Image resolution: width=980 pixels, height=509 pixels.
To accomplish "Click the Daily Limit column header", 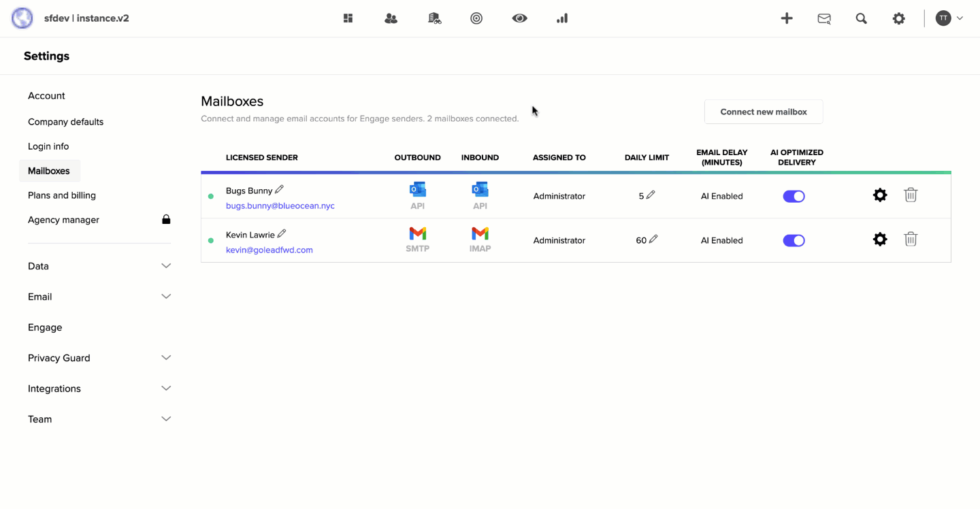I will pos(647,157).
